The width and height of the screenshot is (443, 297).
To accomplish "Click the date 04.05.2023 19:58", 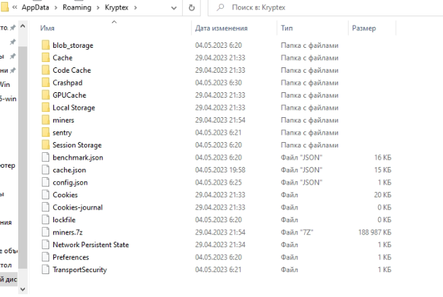I will point(220,170).
